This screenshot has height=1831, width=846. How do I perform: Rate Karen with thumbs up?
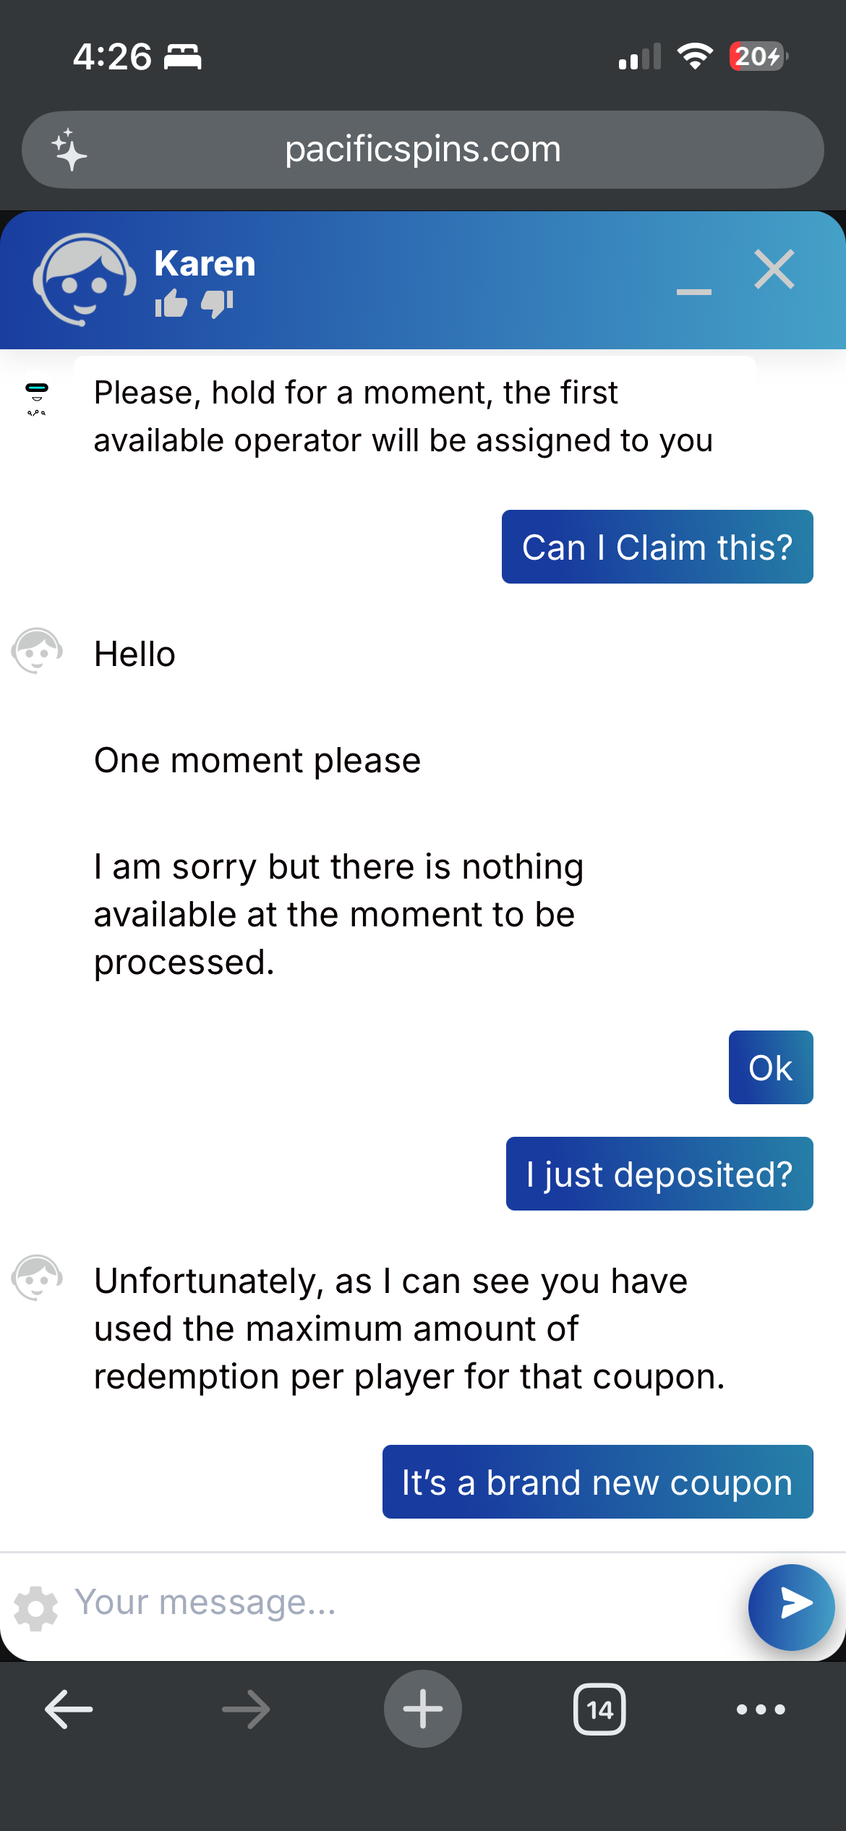click(171, 304)
